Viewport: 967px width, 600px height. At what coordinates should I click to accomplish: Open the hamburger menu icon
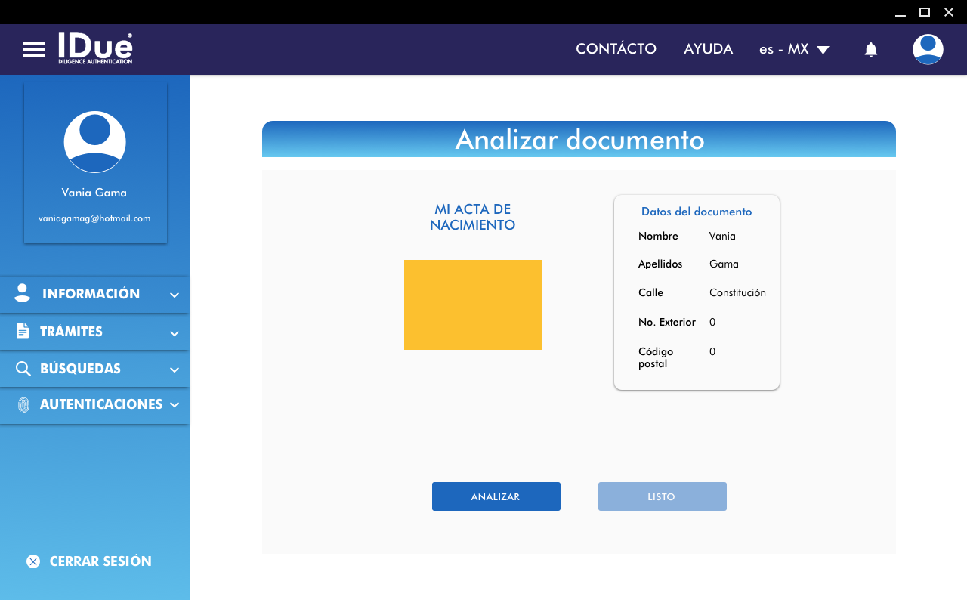[34, 50]
